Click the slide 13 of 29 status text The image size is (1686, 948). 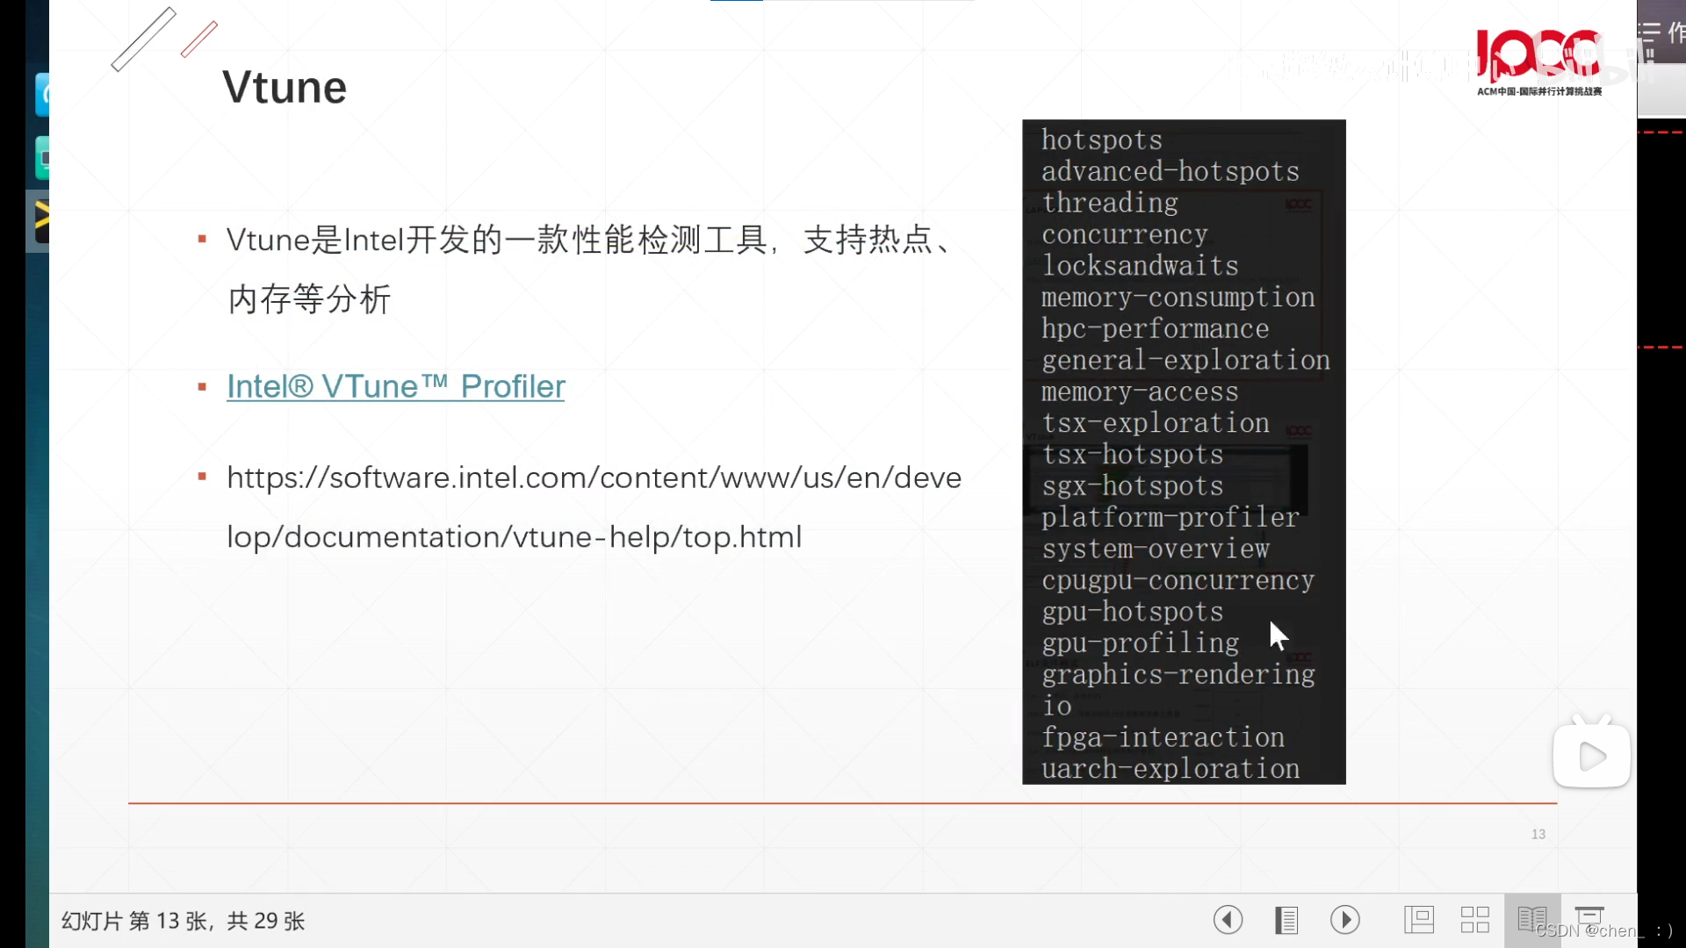pyautogui.click(x=183, y=921)
